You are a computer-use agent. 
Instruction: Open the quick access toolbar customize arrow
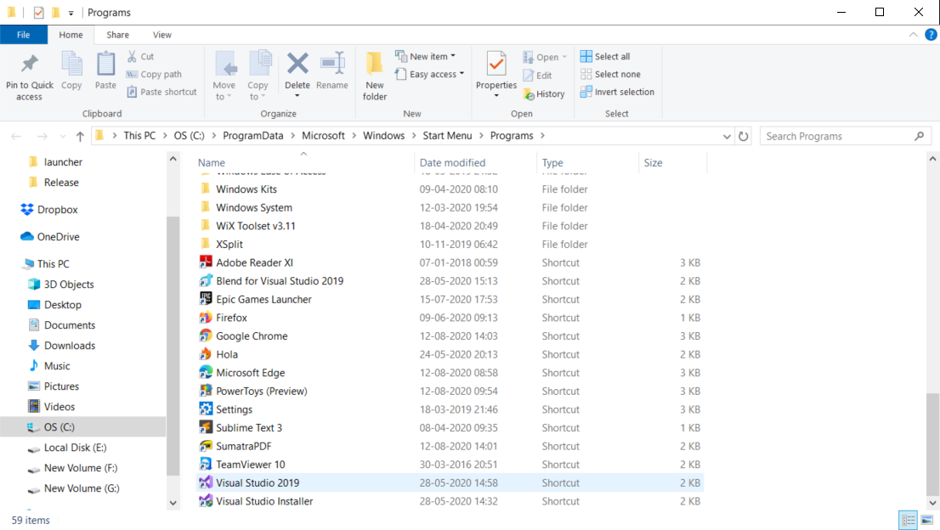[x=71, y=14]
